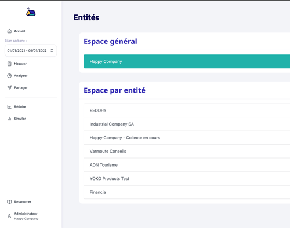Click the Administrateur user icon
This screenshot has height=228, width=290.
point(9,216)
